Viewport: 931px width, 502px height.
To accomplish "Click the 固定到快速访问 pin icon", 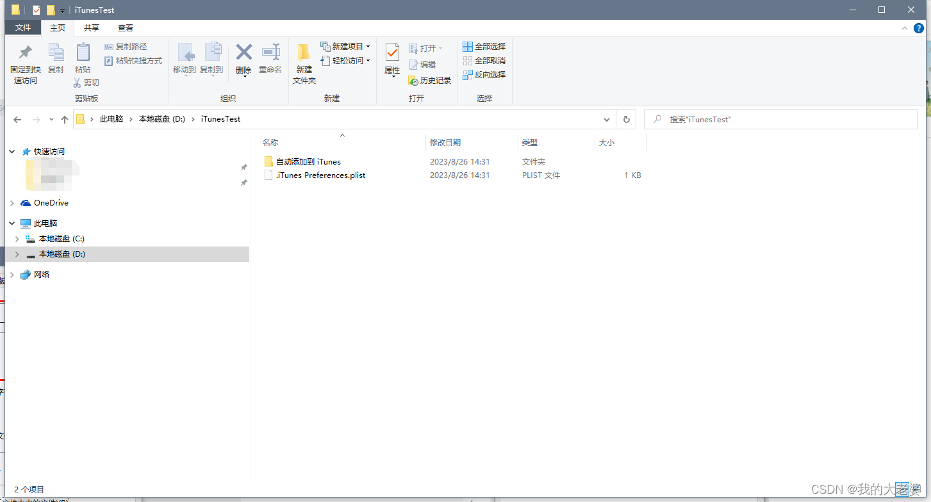I will coord(26,53).
